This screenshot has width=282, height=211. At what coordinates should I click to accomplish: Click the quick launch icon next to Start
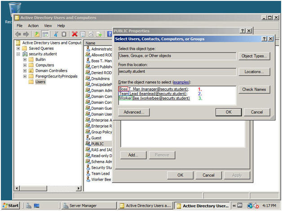click(29, 206)
